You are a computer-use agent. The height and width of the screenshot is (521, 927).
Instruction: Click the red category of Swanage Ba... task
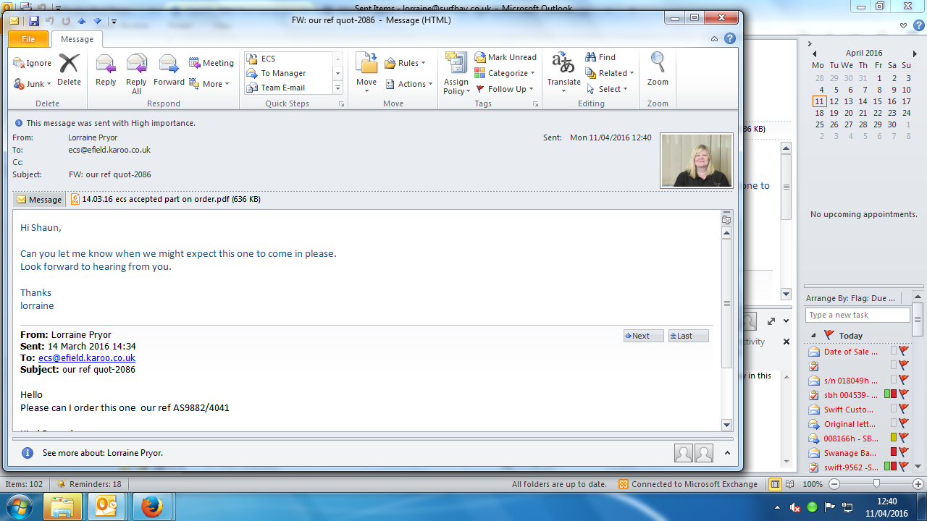point(894,452)
